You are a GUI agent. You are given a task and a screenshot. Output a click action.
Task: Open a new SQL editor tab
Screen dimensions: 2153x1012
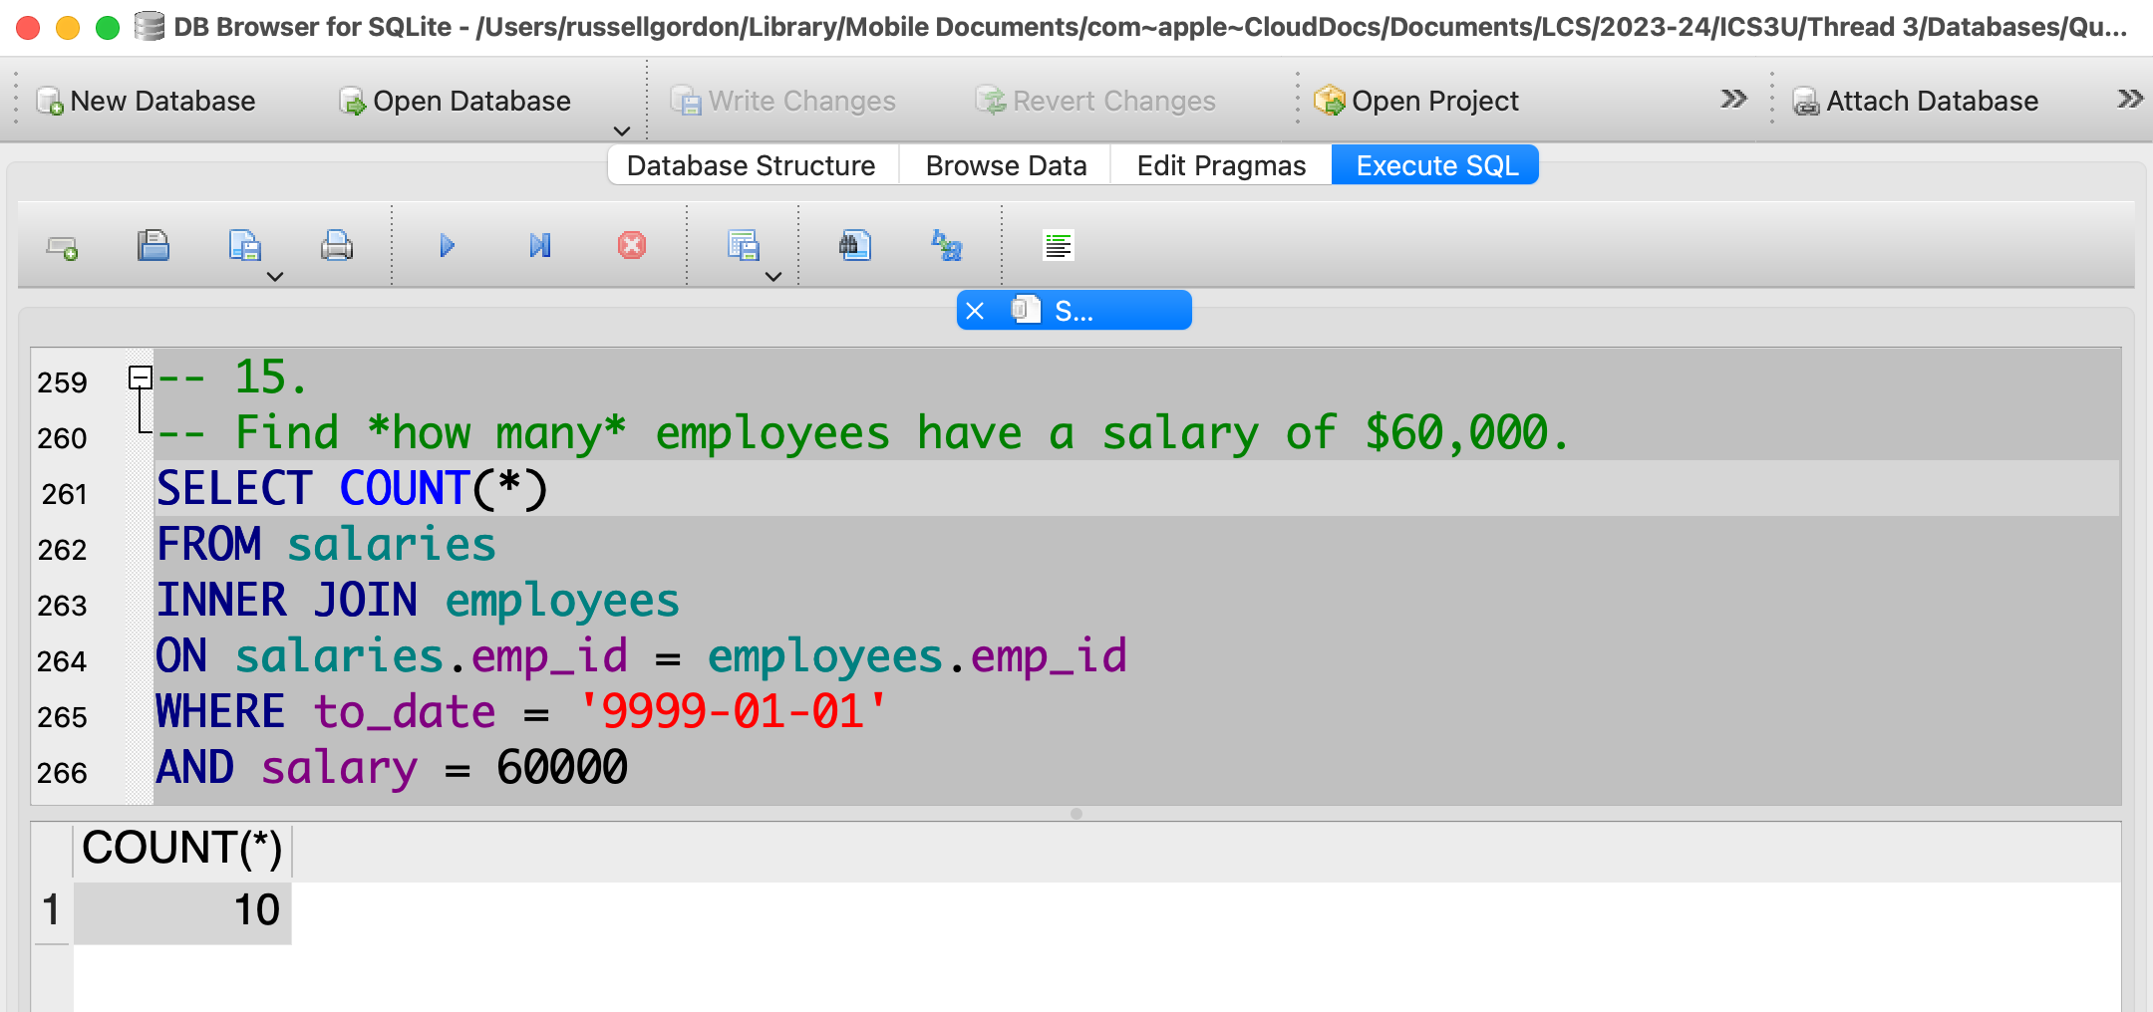click(x=62, y=247)
